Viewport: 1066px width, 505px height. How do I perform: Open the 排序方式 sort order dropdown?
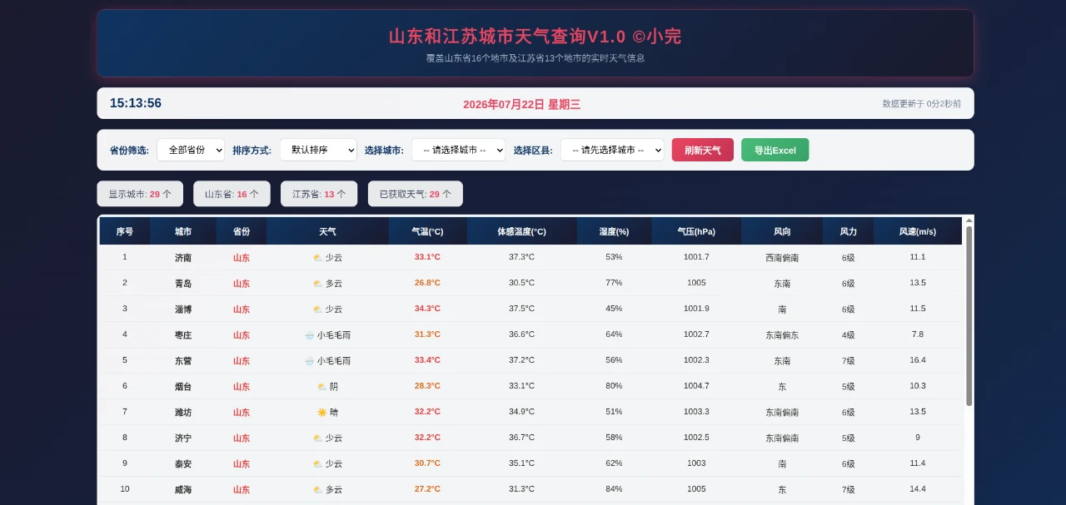[x=318, y=150]
